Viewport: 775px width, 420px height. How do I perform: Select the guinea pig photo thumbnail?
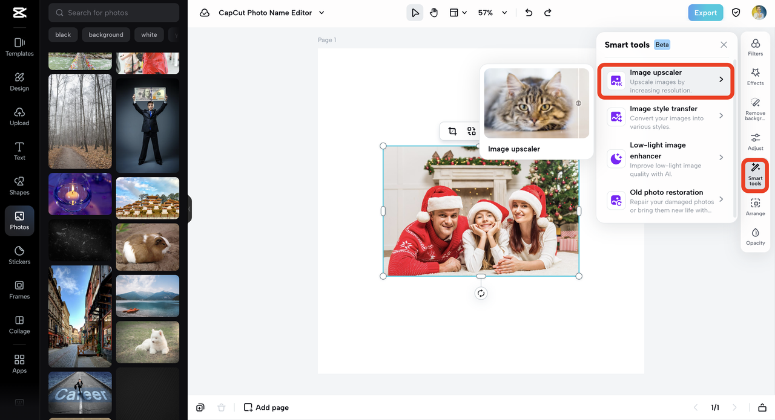(148, 247)
